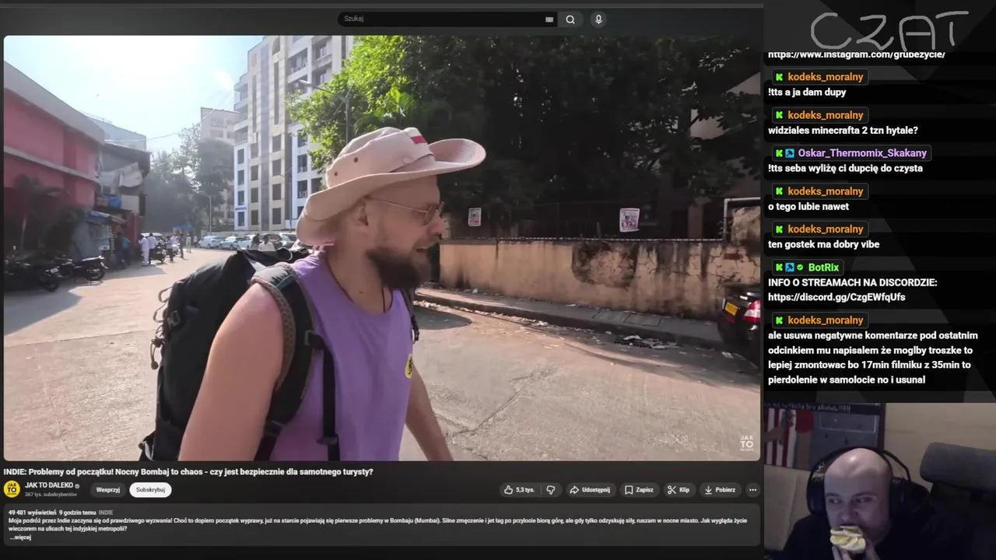Download the video with Pobierz
This screenshot has height=560, width=996.
720,490
